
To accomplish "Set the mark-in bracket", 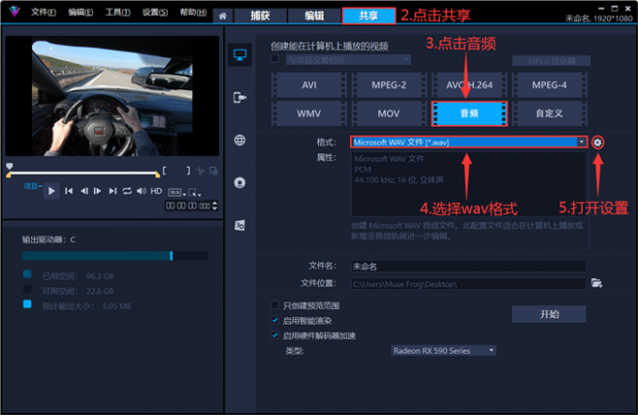I will click(164, 171).
